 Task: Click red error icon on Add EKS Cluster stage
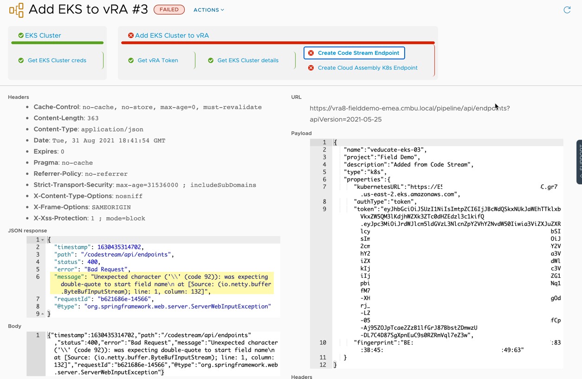tap(131, 35)
